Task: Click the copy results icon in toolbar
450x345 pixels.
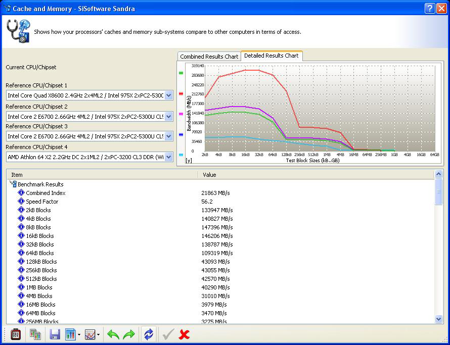Action: (35, 334)
